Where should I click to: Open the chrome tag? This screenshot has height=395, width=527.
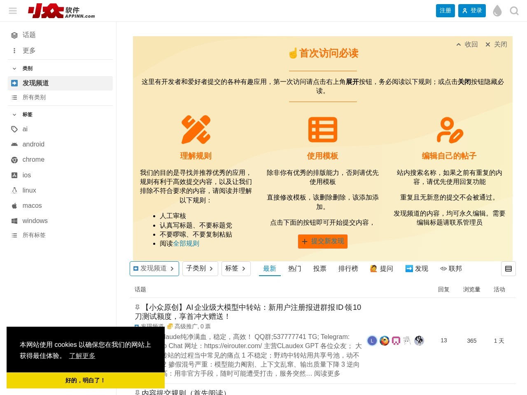[60, 160]
